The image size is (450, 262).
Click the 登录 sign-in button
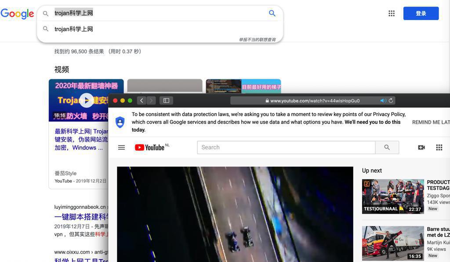click(x=421, y=13)
